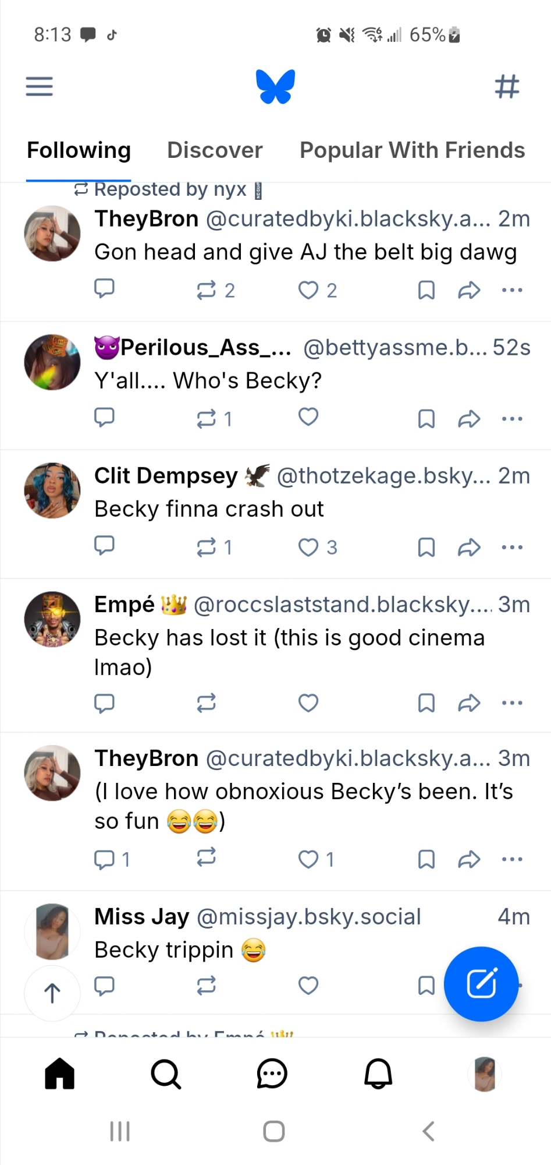The image size is (551, 1165).
Task: Switch to Popular With Friends tab
Action: [x=412, y=150]
